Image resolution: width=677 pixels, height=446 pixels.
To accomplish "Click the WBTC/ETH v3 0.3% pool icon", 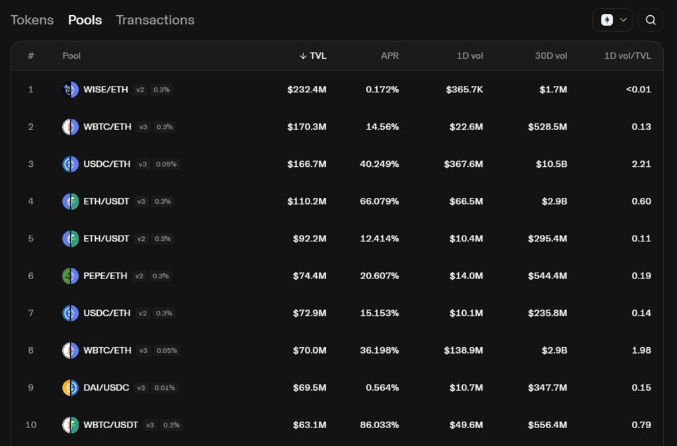I will click(x=70, y=127).
